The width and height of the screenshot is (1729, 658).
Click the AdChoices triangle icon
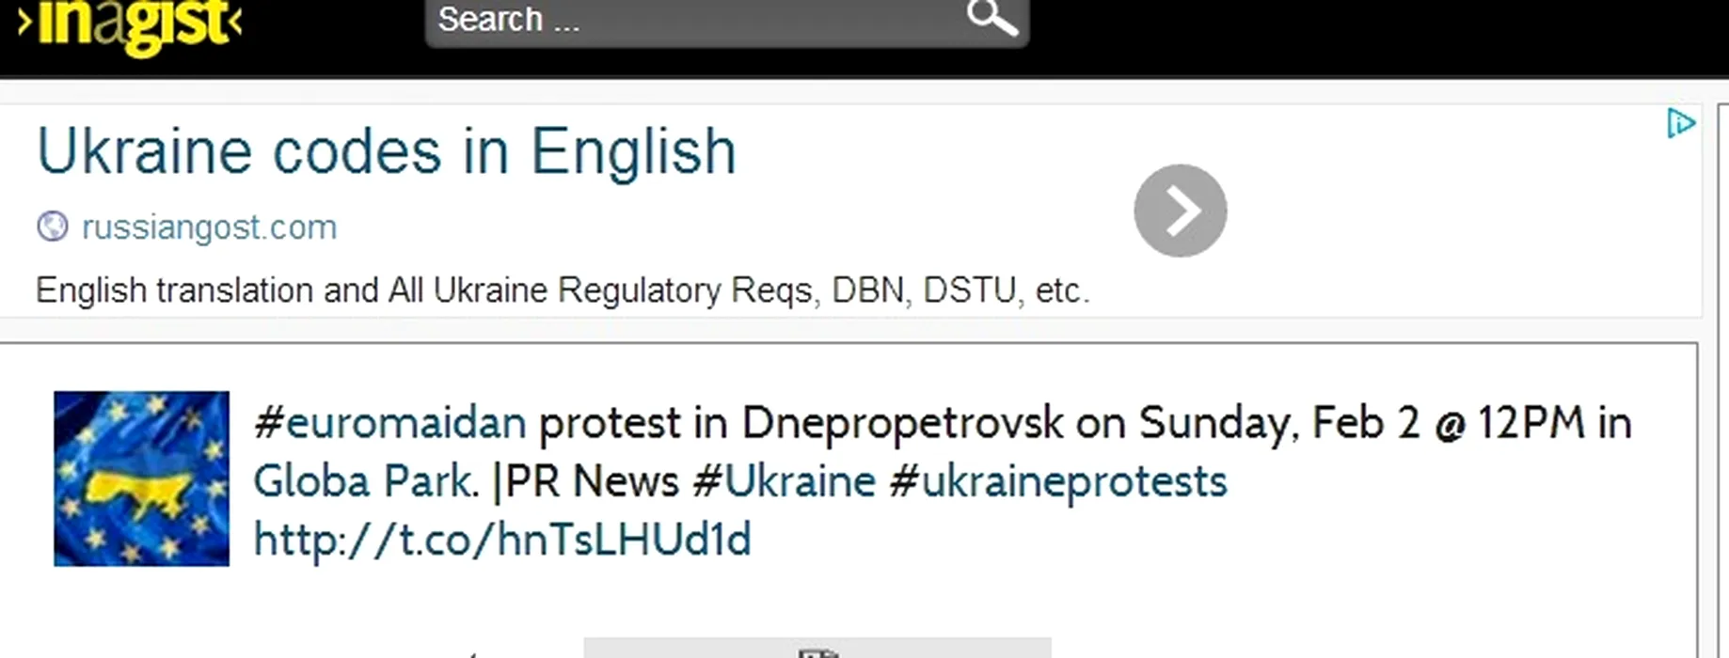[1680, 123]
